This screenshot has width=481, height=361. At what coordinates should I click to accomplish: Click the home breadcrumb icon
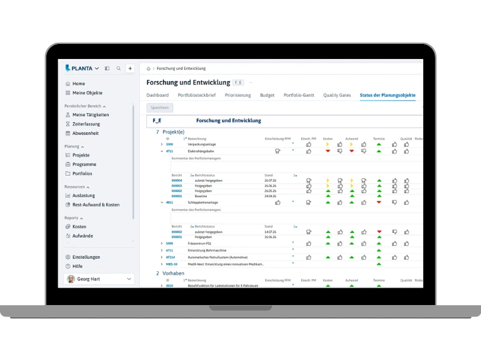click(149, 69)
